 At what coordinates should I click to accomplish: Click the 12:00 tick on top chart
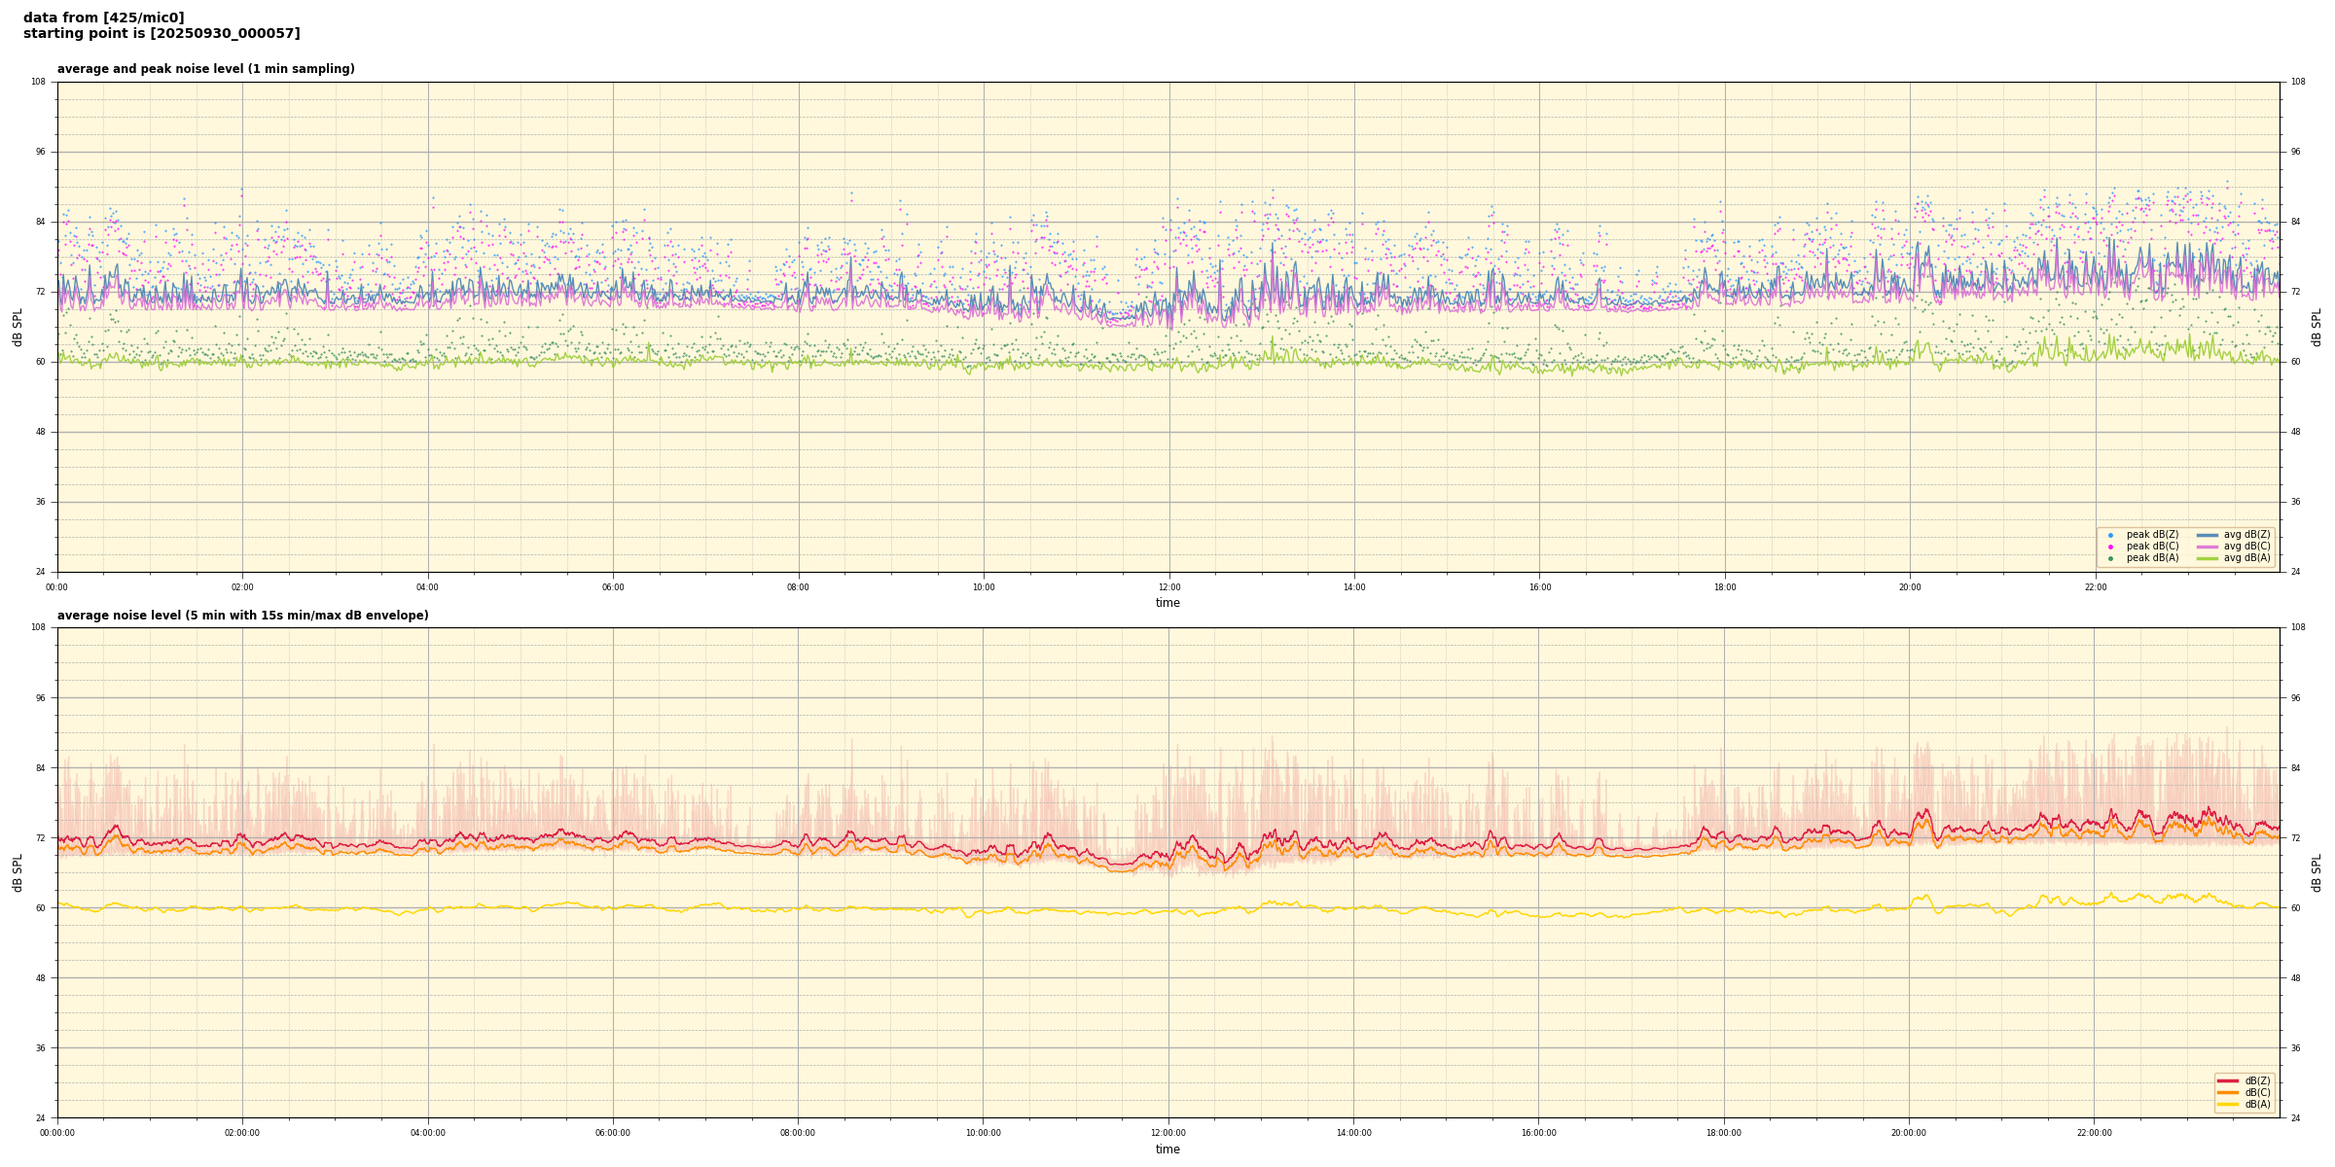pos(1168,587)
